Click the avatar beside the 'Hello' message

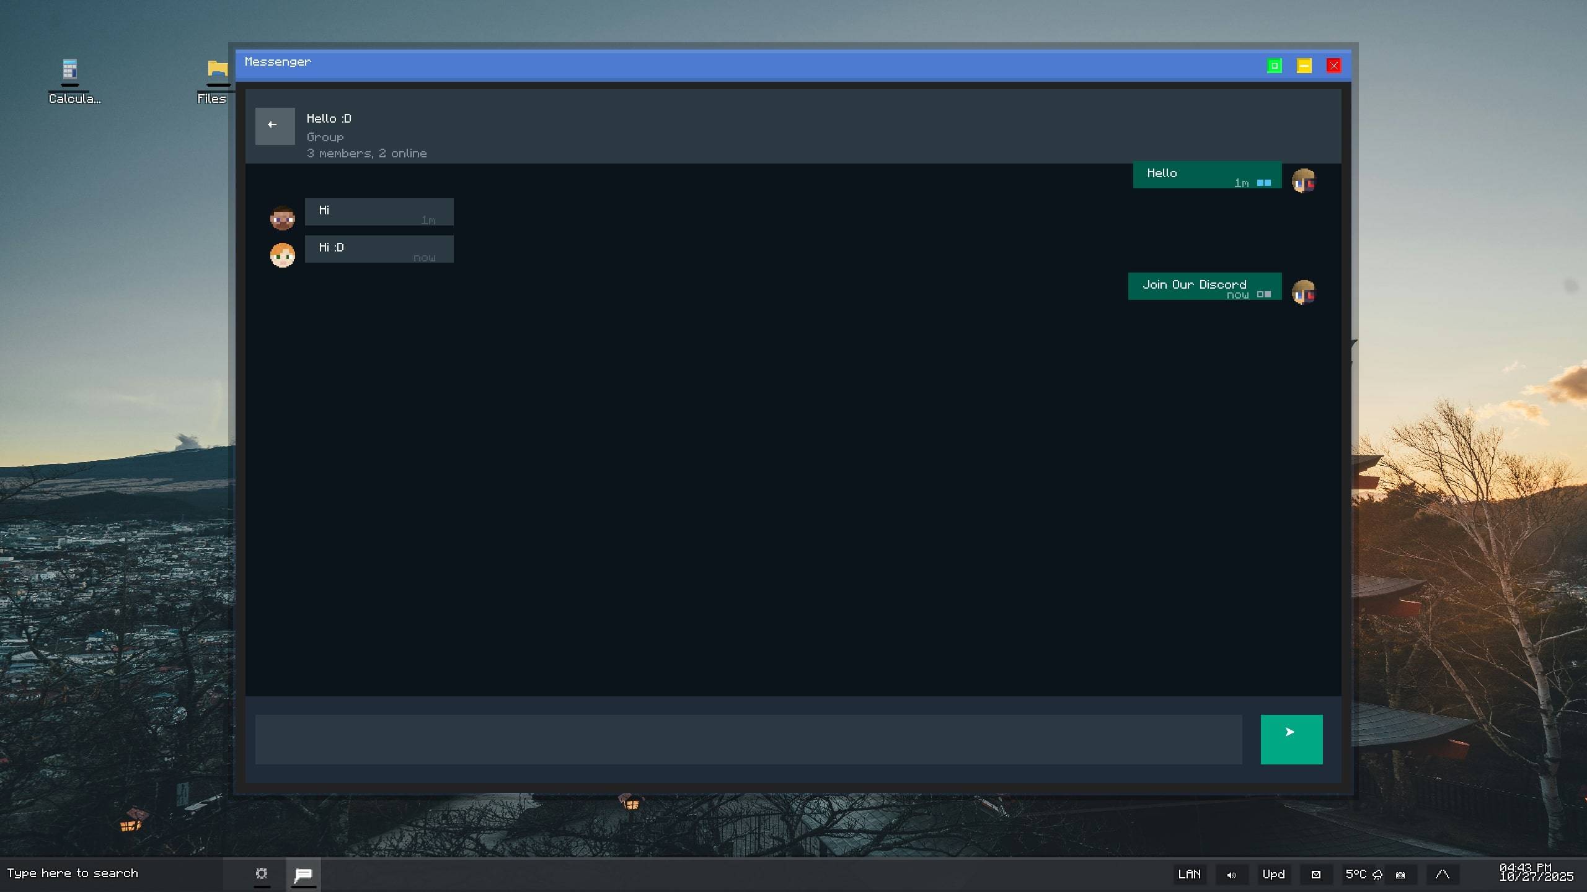(1304, 181)
